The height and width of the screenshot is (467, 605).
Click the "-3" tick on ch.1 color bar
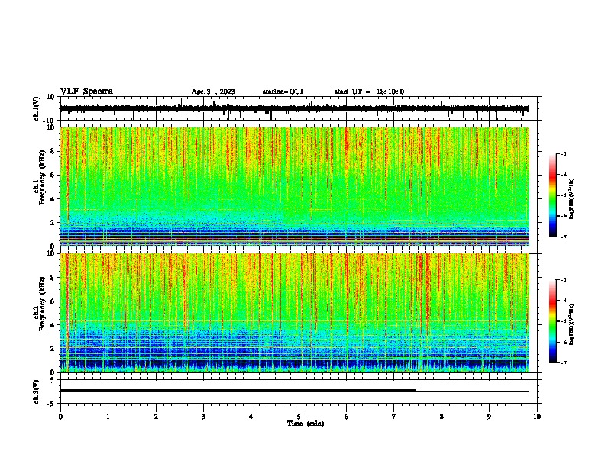click(563, 154)
